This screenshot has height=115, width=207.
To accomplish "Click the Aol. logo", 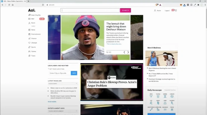I will click(32, 10).
